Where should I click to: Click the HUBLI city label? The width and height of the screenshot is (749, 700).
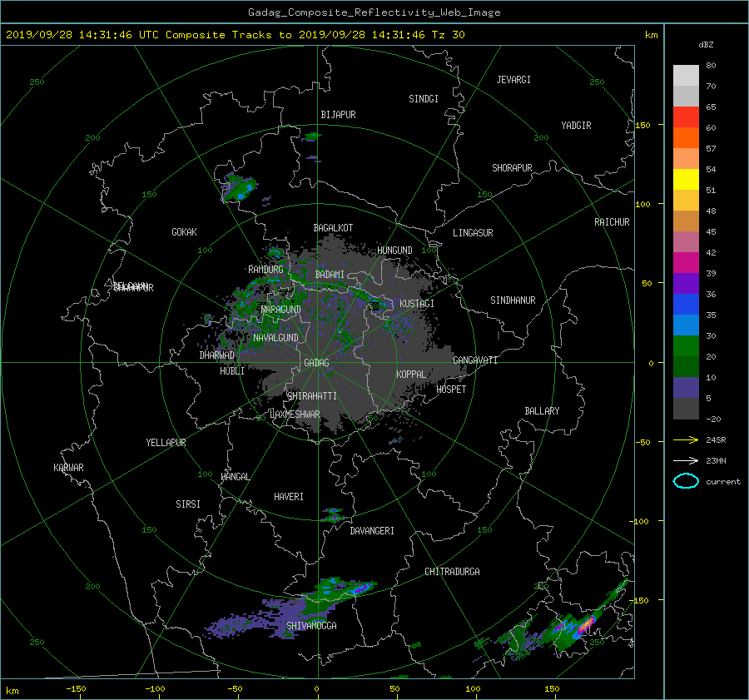[x=231, y=371]
